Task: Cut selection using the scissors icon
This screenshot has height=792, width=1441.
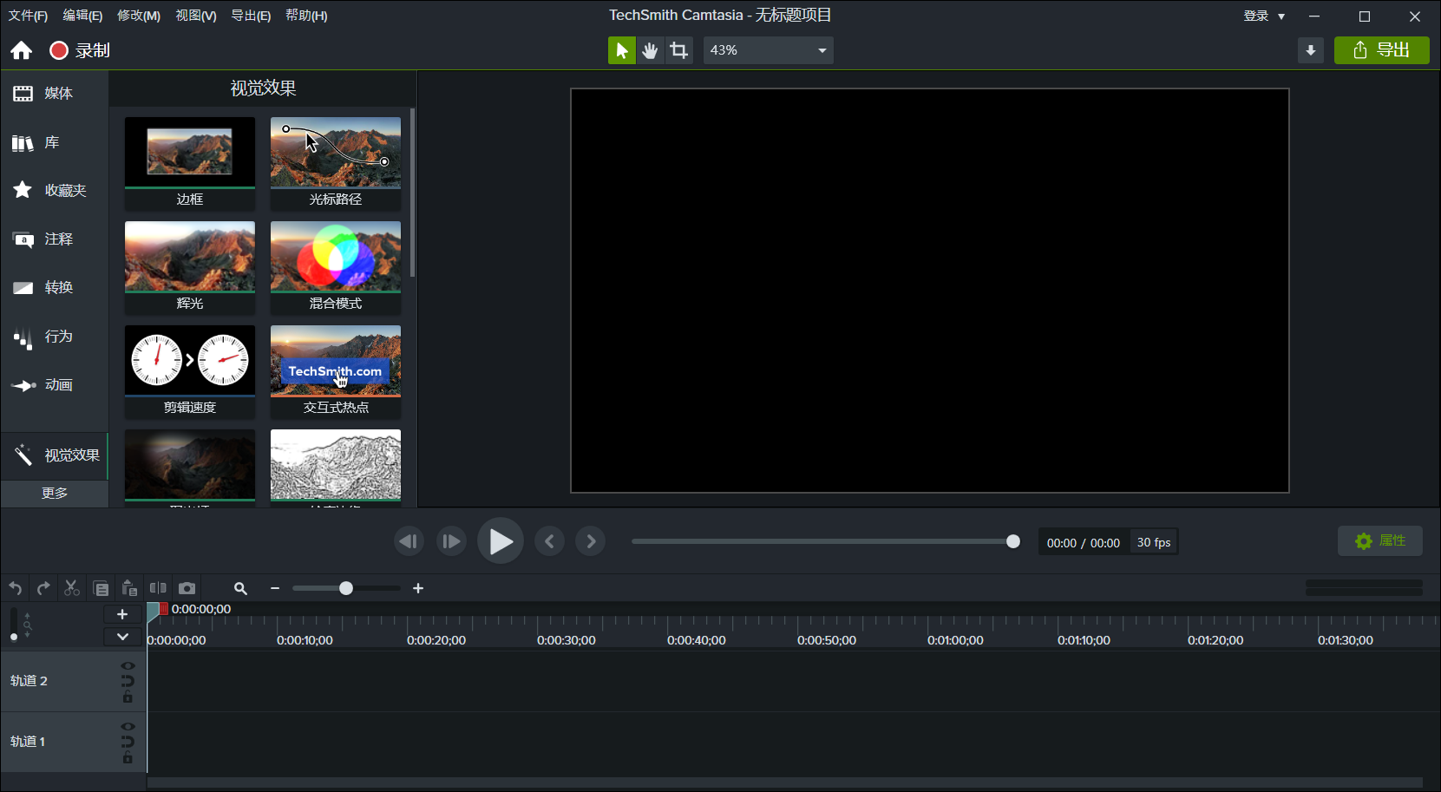Action: (72, 587)
